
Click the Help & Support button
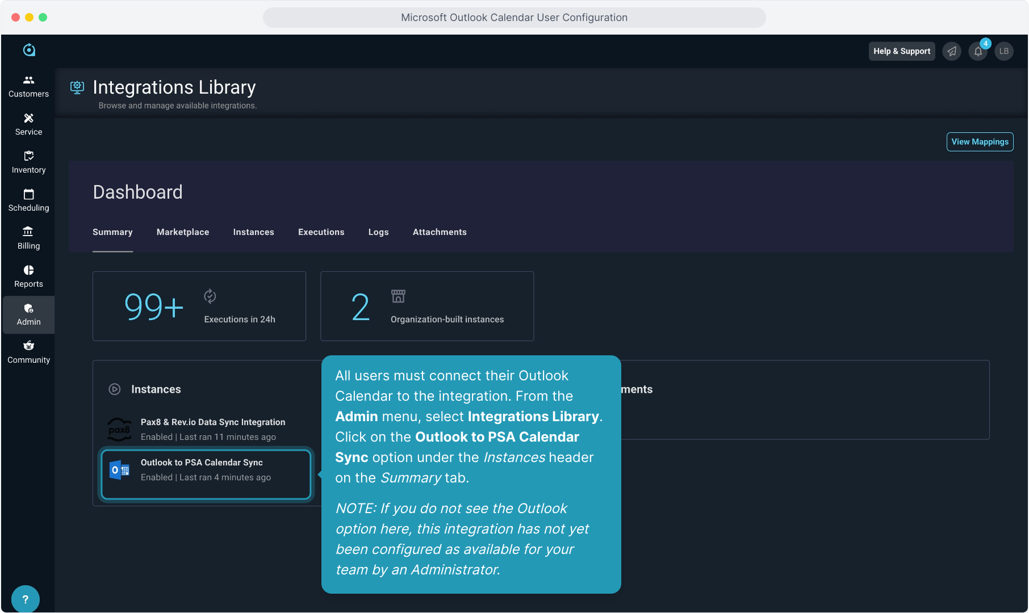(901, 51)
